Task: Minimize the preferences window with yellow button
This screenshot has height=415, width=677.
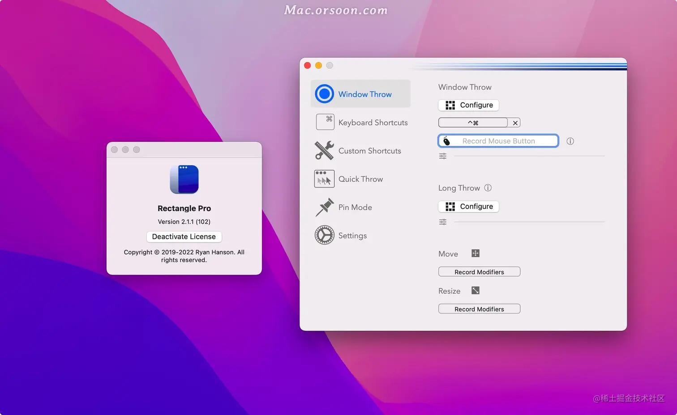Action: 318,65
